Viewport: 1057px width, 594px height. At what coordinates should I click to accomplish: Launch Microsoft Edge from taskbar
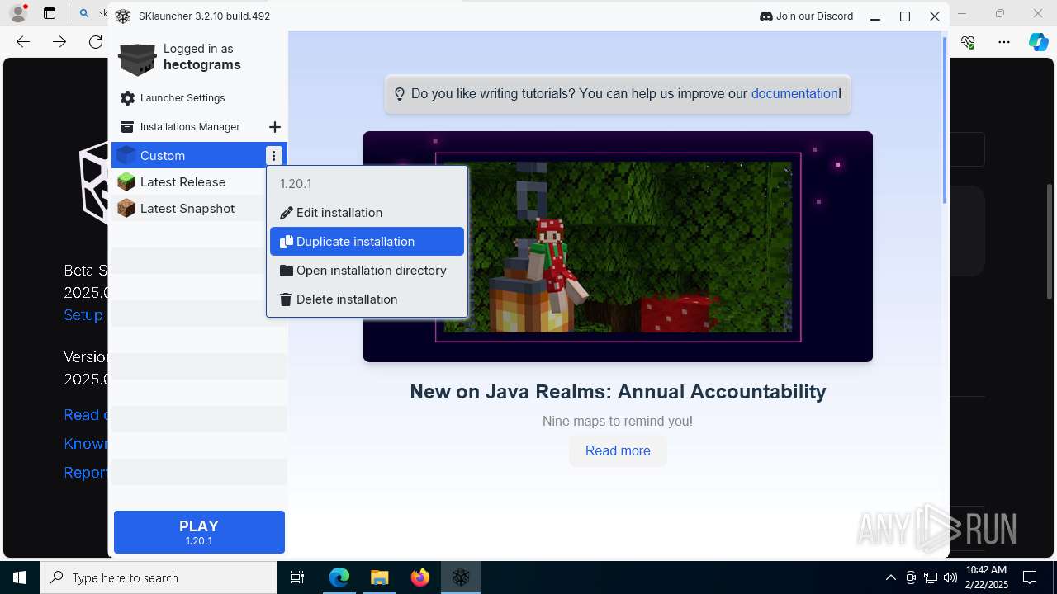[x=339, y=577]
